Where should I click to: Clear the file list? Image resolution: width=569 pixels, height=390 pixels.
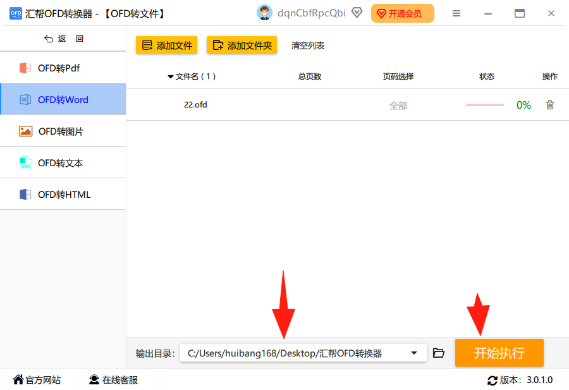(308, 46)
